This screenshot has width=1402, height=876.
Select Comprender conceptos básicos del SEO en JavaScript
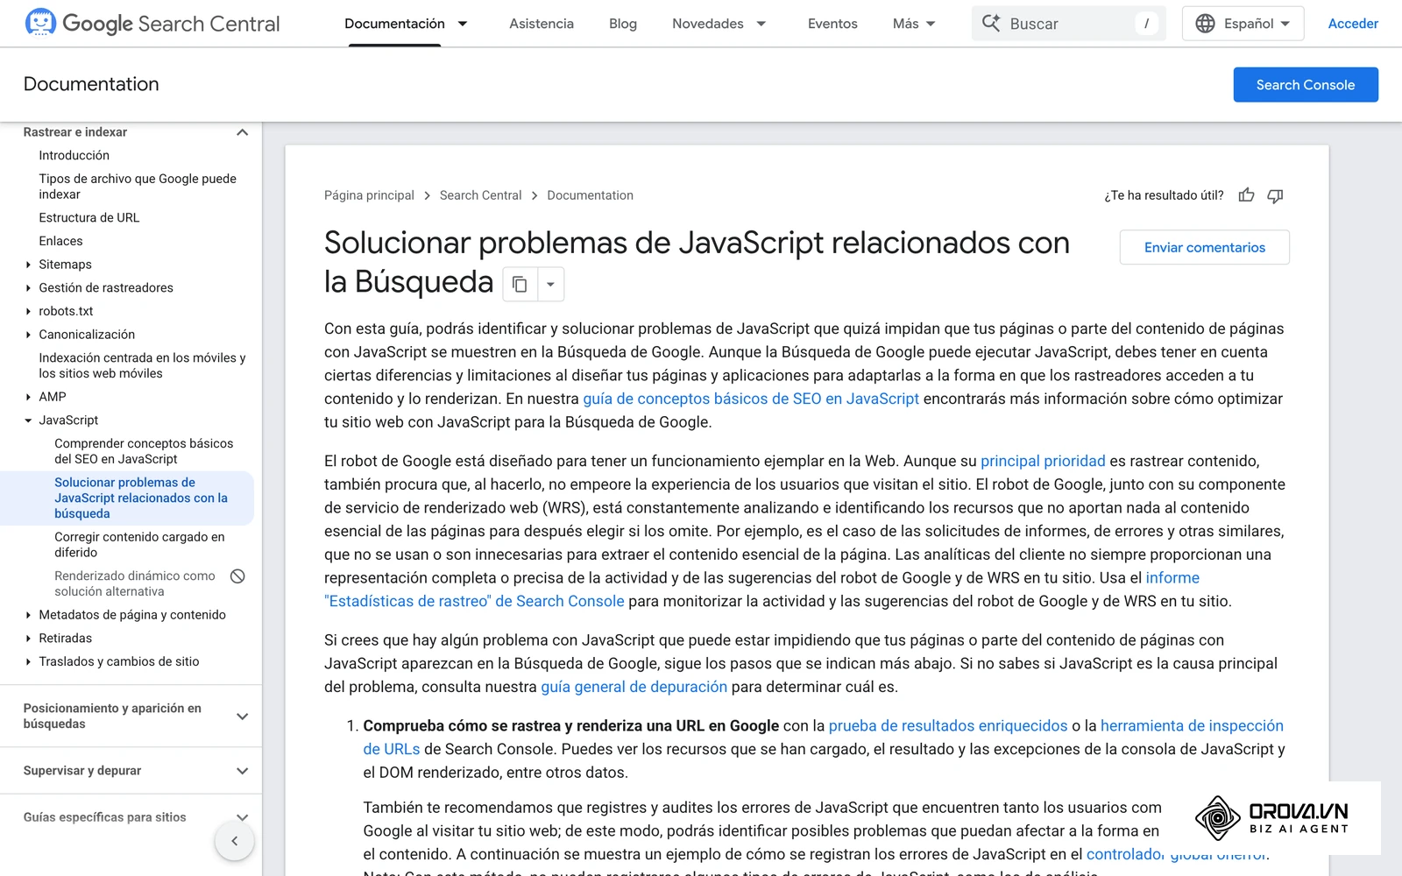click(x=144, y=451)
